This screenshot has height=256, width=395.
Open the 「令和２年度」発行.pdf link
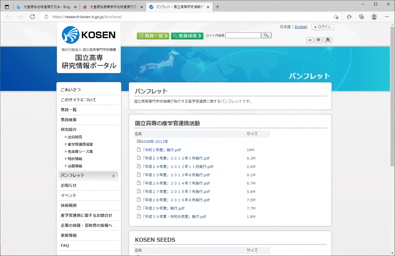click(161, 150)
